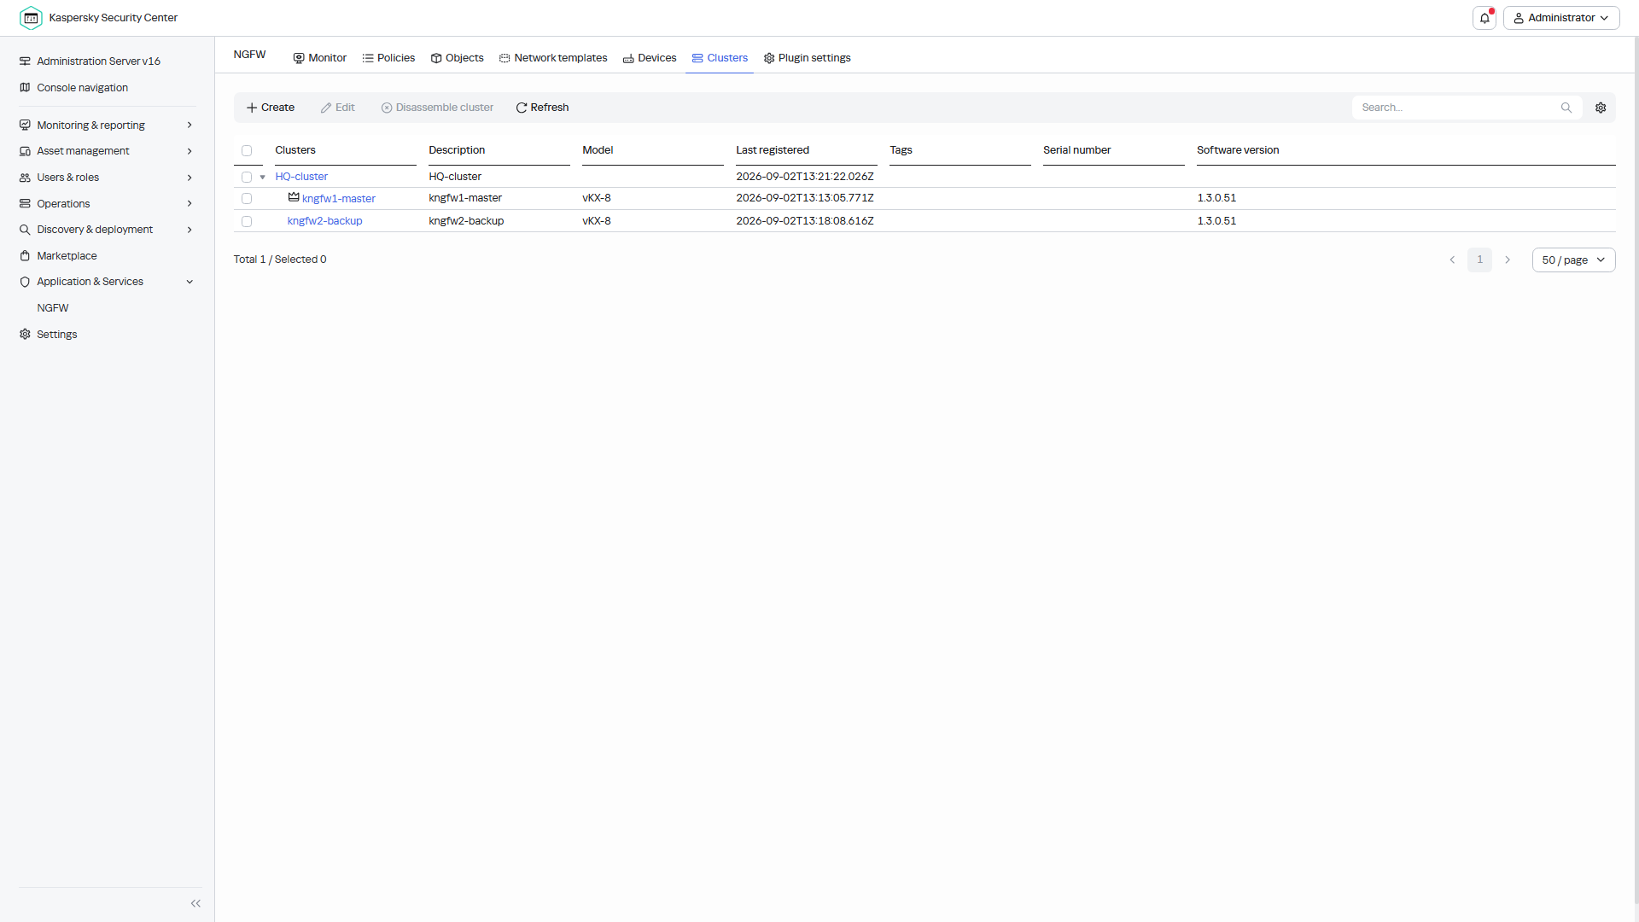Click the Refresh button label

coord(550,108)
